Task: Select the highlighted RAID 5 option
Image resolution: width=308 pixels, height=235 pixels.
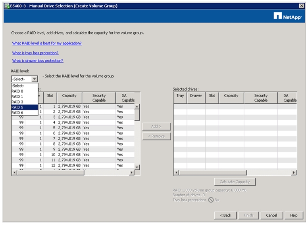Action: coord(25,107)
